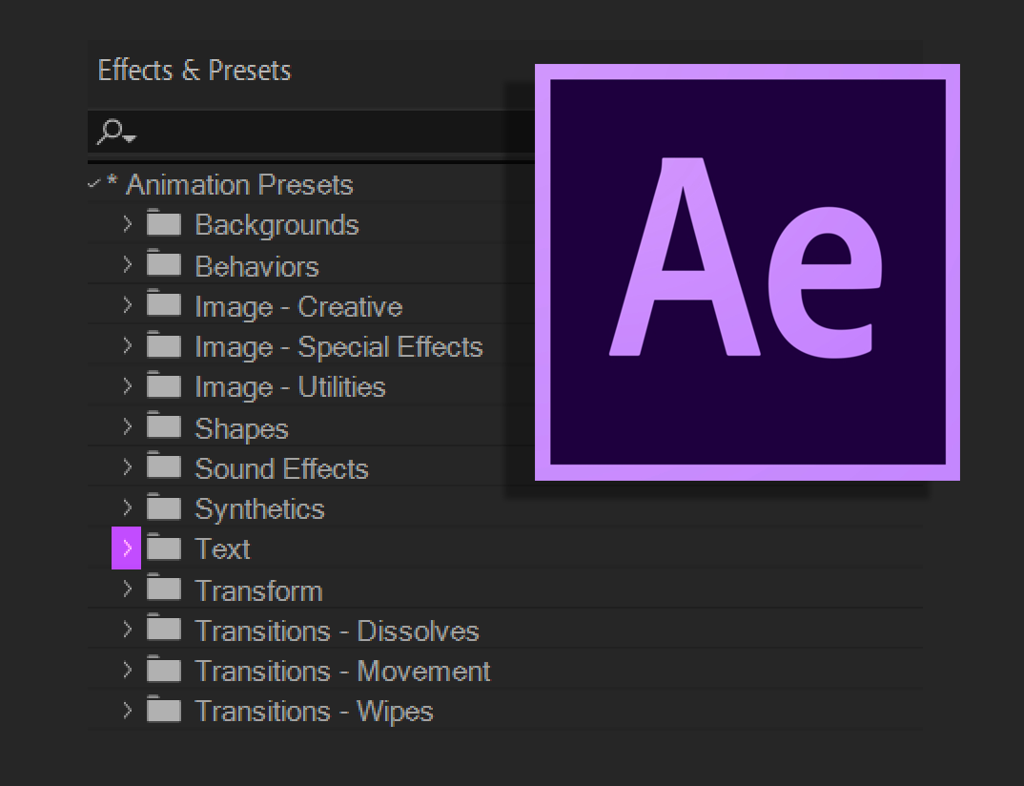The height and width of the screenshot is (786, 1024).
Task: Select the Animation Presets label
Action: point(239,185)
